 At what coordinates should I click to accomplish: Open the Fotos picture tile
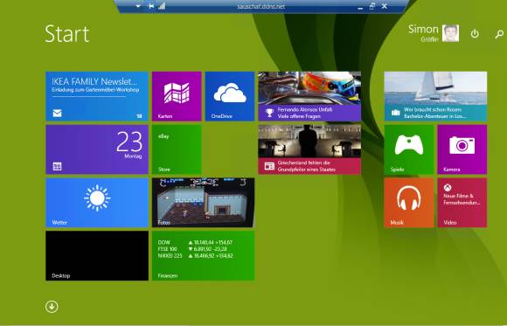coord(203,203)
